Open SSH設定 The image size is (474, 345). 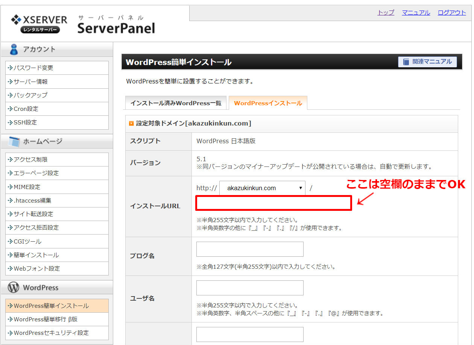57,122
